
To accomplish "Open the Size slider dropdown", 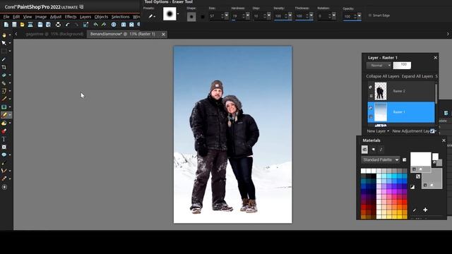I will 227,16.
